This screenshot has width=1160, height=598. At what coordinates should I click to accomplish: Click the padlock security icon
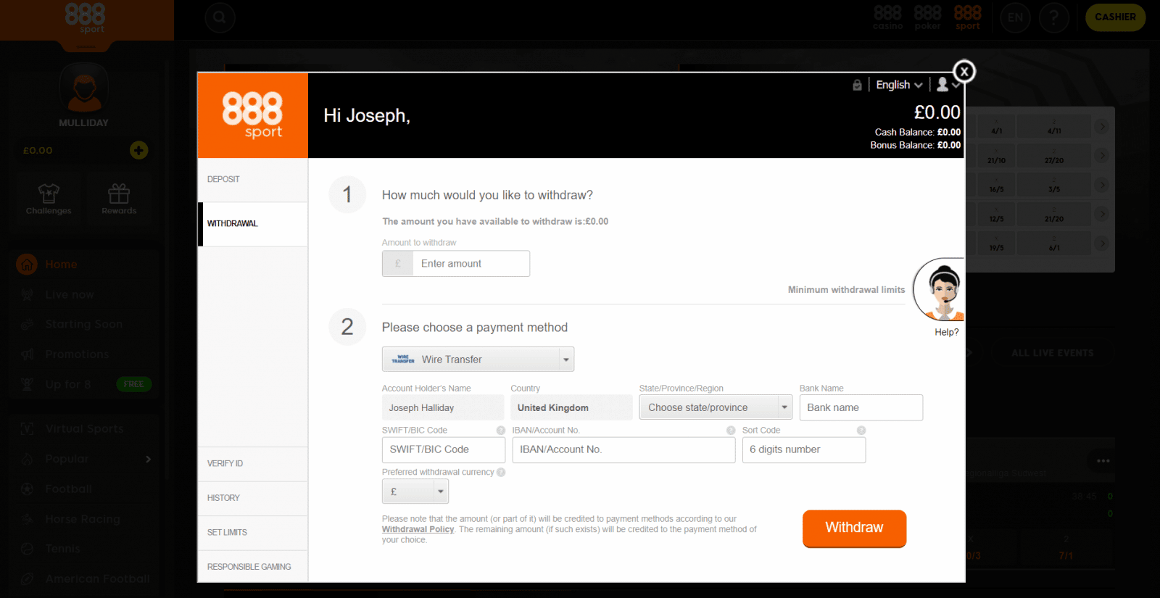click(857, 85)
